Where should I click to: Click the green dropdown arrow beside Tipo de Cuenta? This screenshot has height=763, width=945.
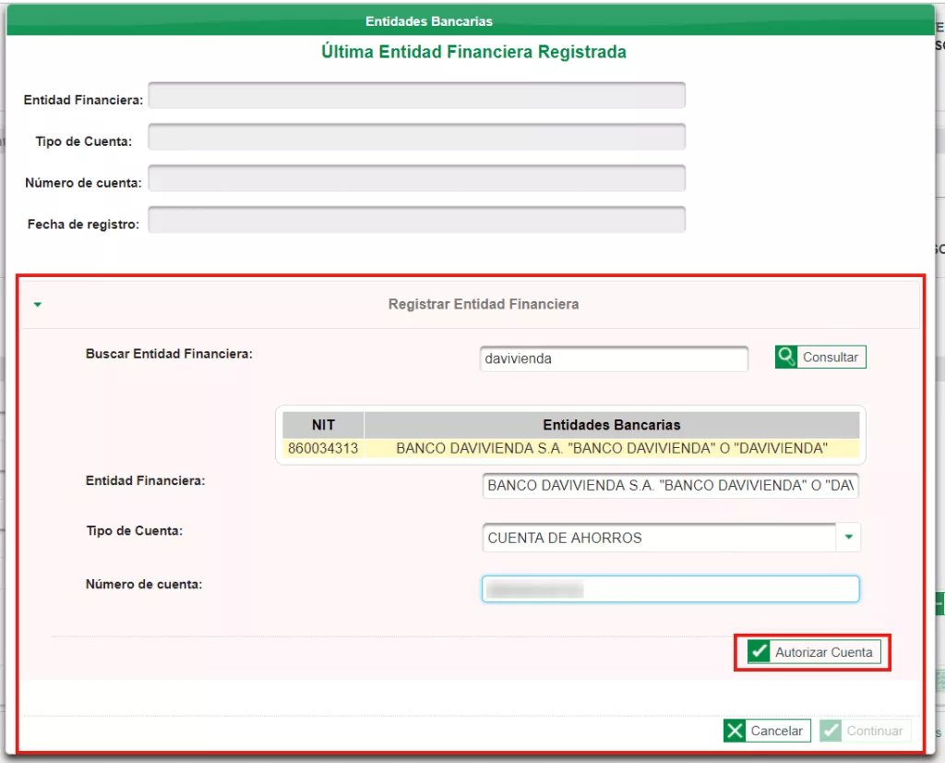(848, 537)
